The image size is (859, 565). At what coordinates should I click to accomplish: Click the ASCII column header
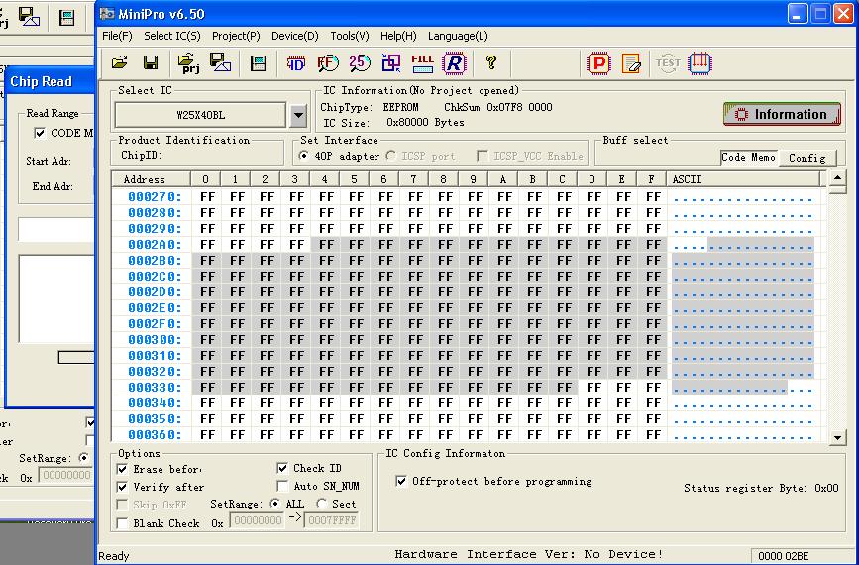pos(744,179)
